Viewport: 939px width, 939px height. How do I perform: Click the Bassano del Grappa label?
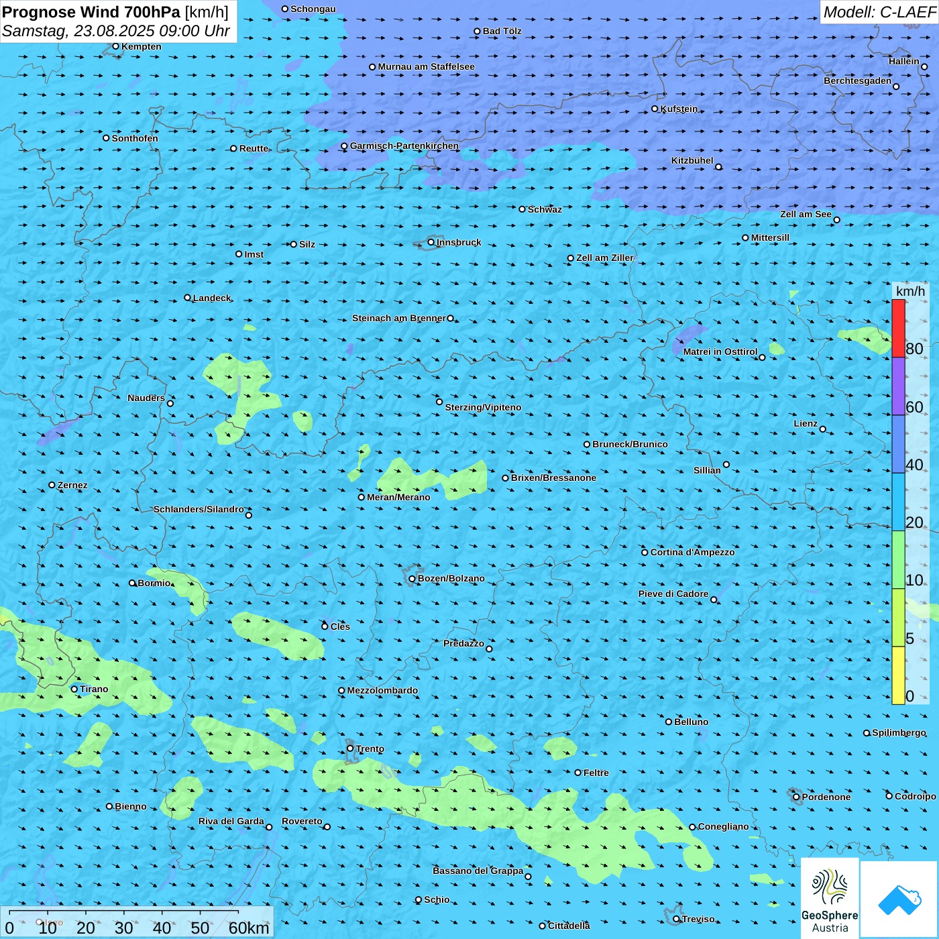(478, 871)
